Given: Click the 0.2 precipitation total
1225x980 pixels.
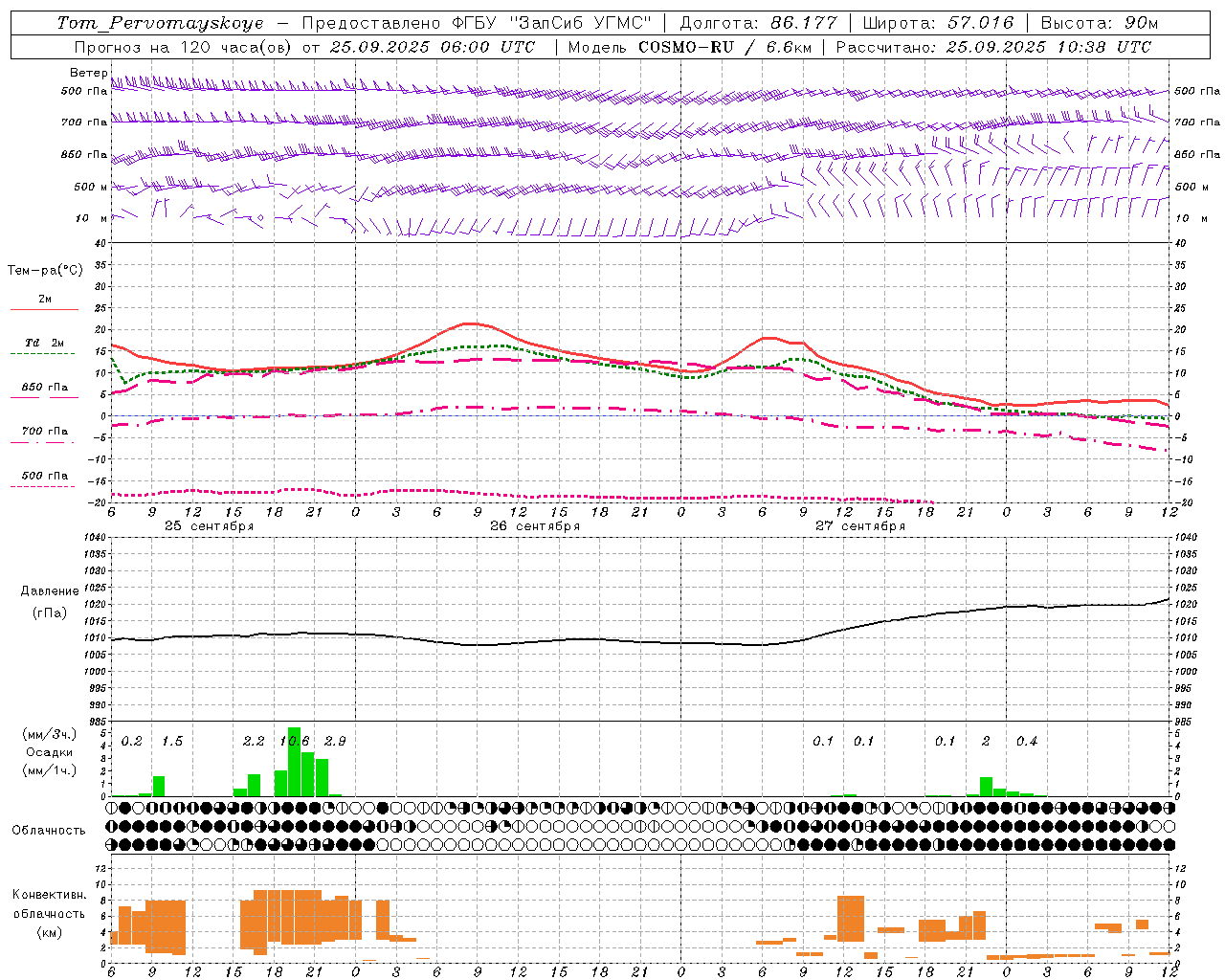Looking at the screenshot, I should pyautogui.click(x=131, y=741).
